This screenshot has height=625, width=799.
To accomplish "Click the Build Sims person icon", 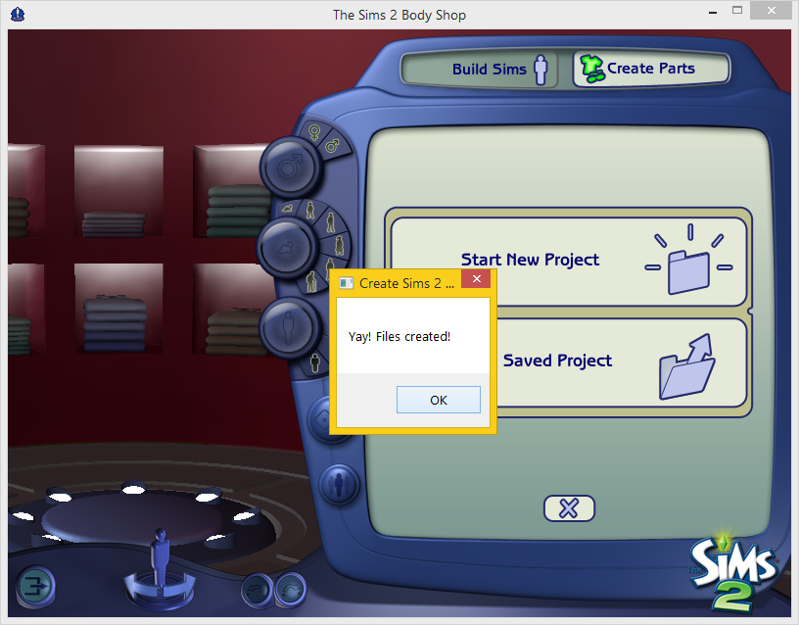I will [540, 70].
